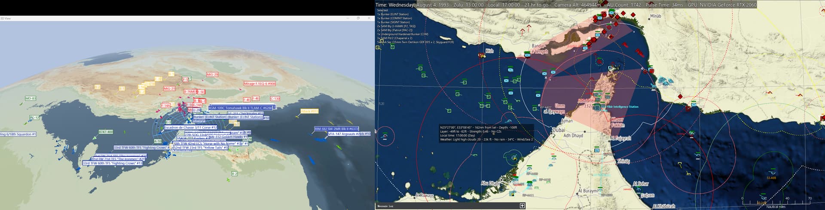Select the Attack #911 contact label
Screen dimensions: 825x210
[309, 111]
